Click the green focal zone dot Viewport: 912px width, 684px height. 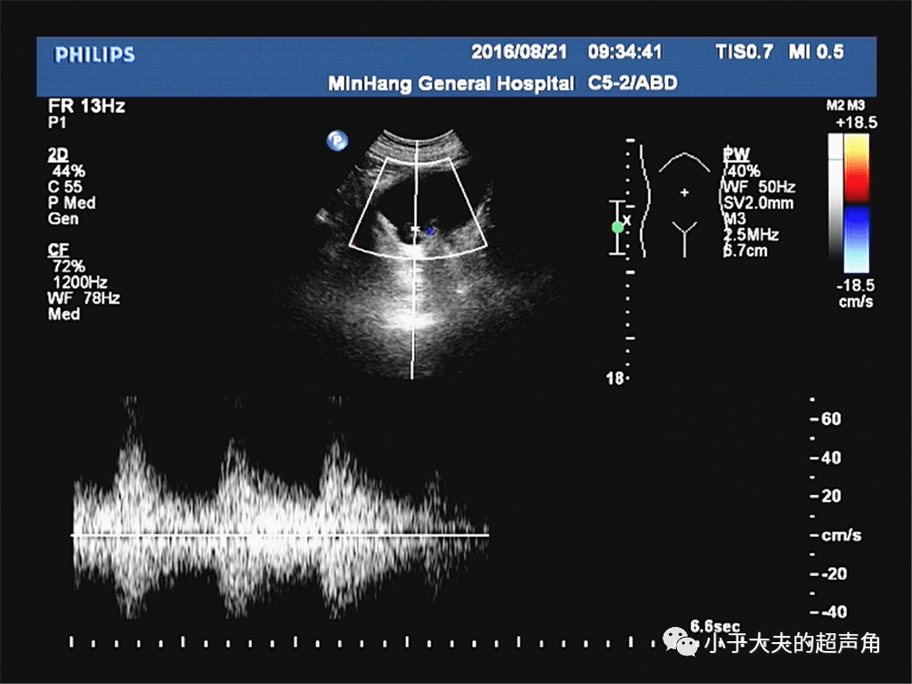[618, 227]
